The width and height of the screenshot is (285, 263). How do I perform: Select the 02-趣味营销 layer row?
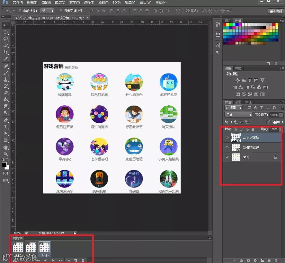click(252, 147)
